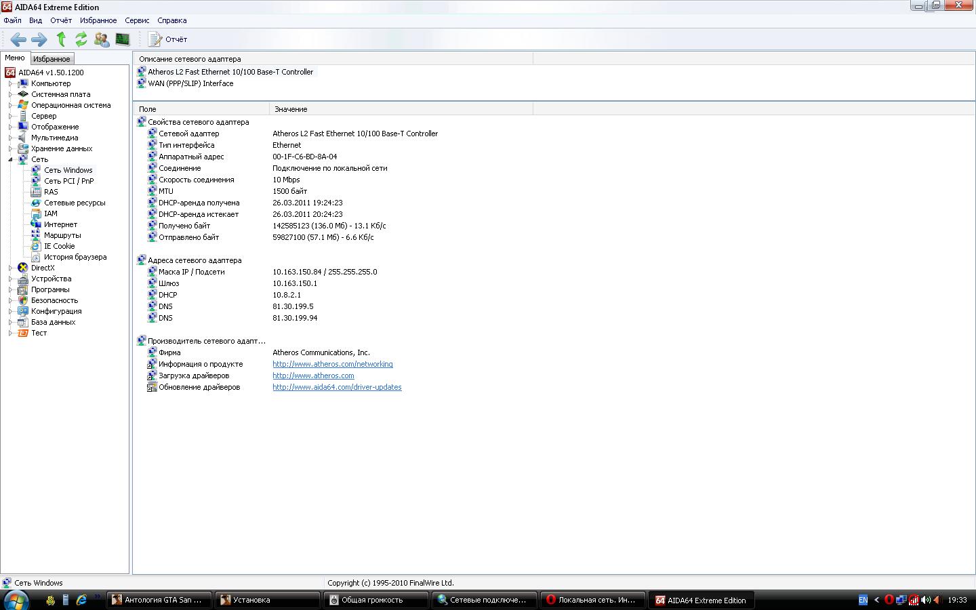Open the Справка menu

172,20
